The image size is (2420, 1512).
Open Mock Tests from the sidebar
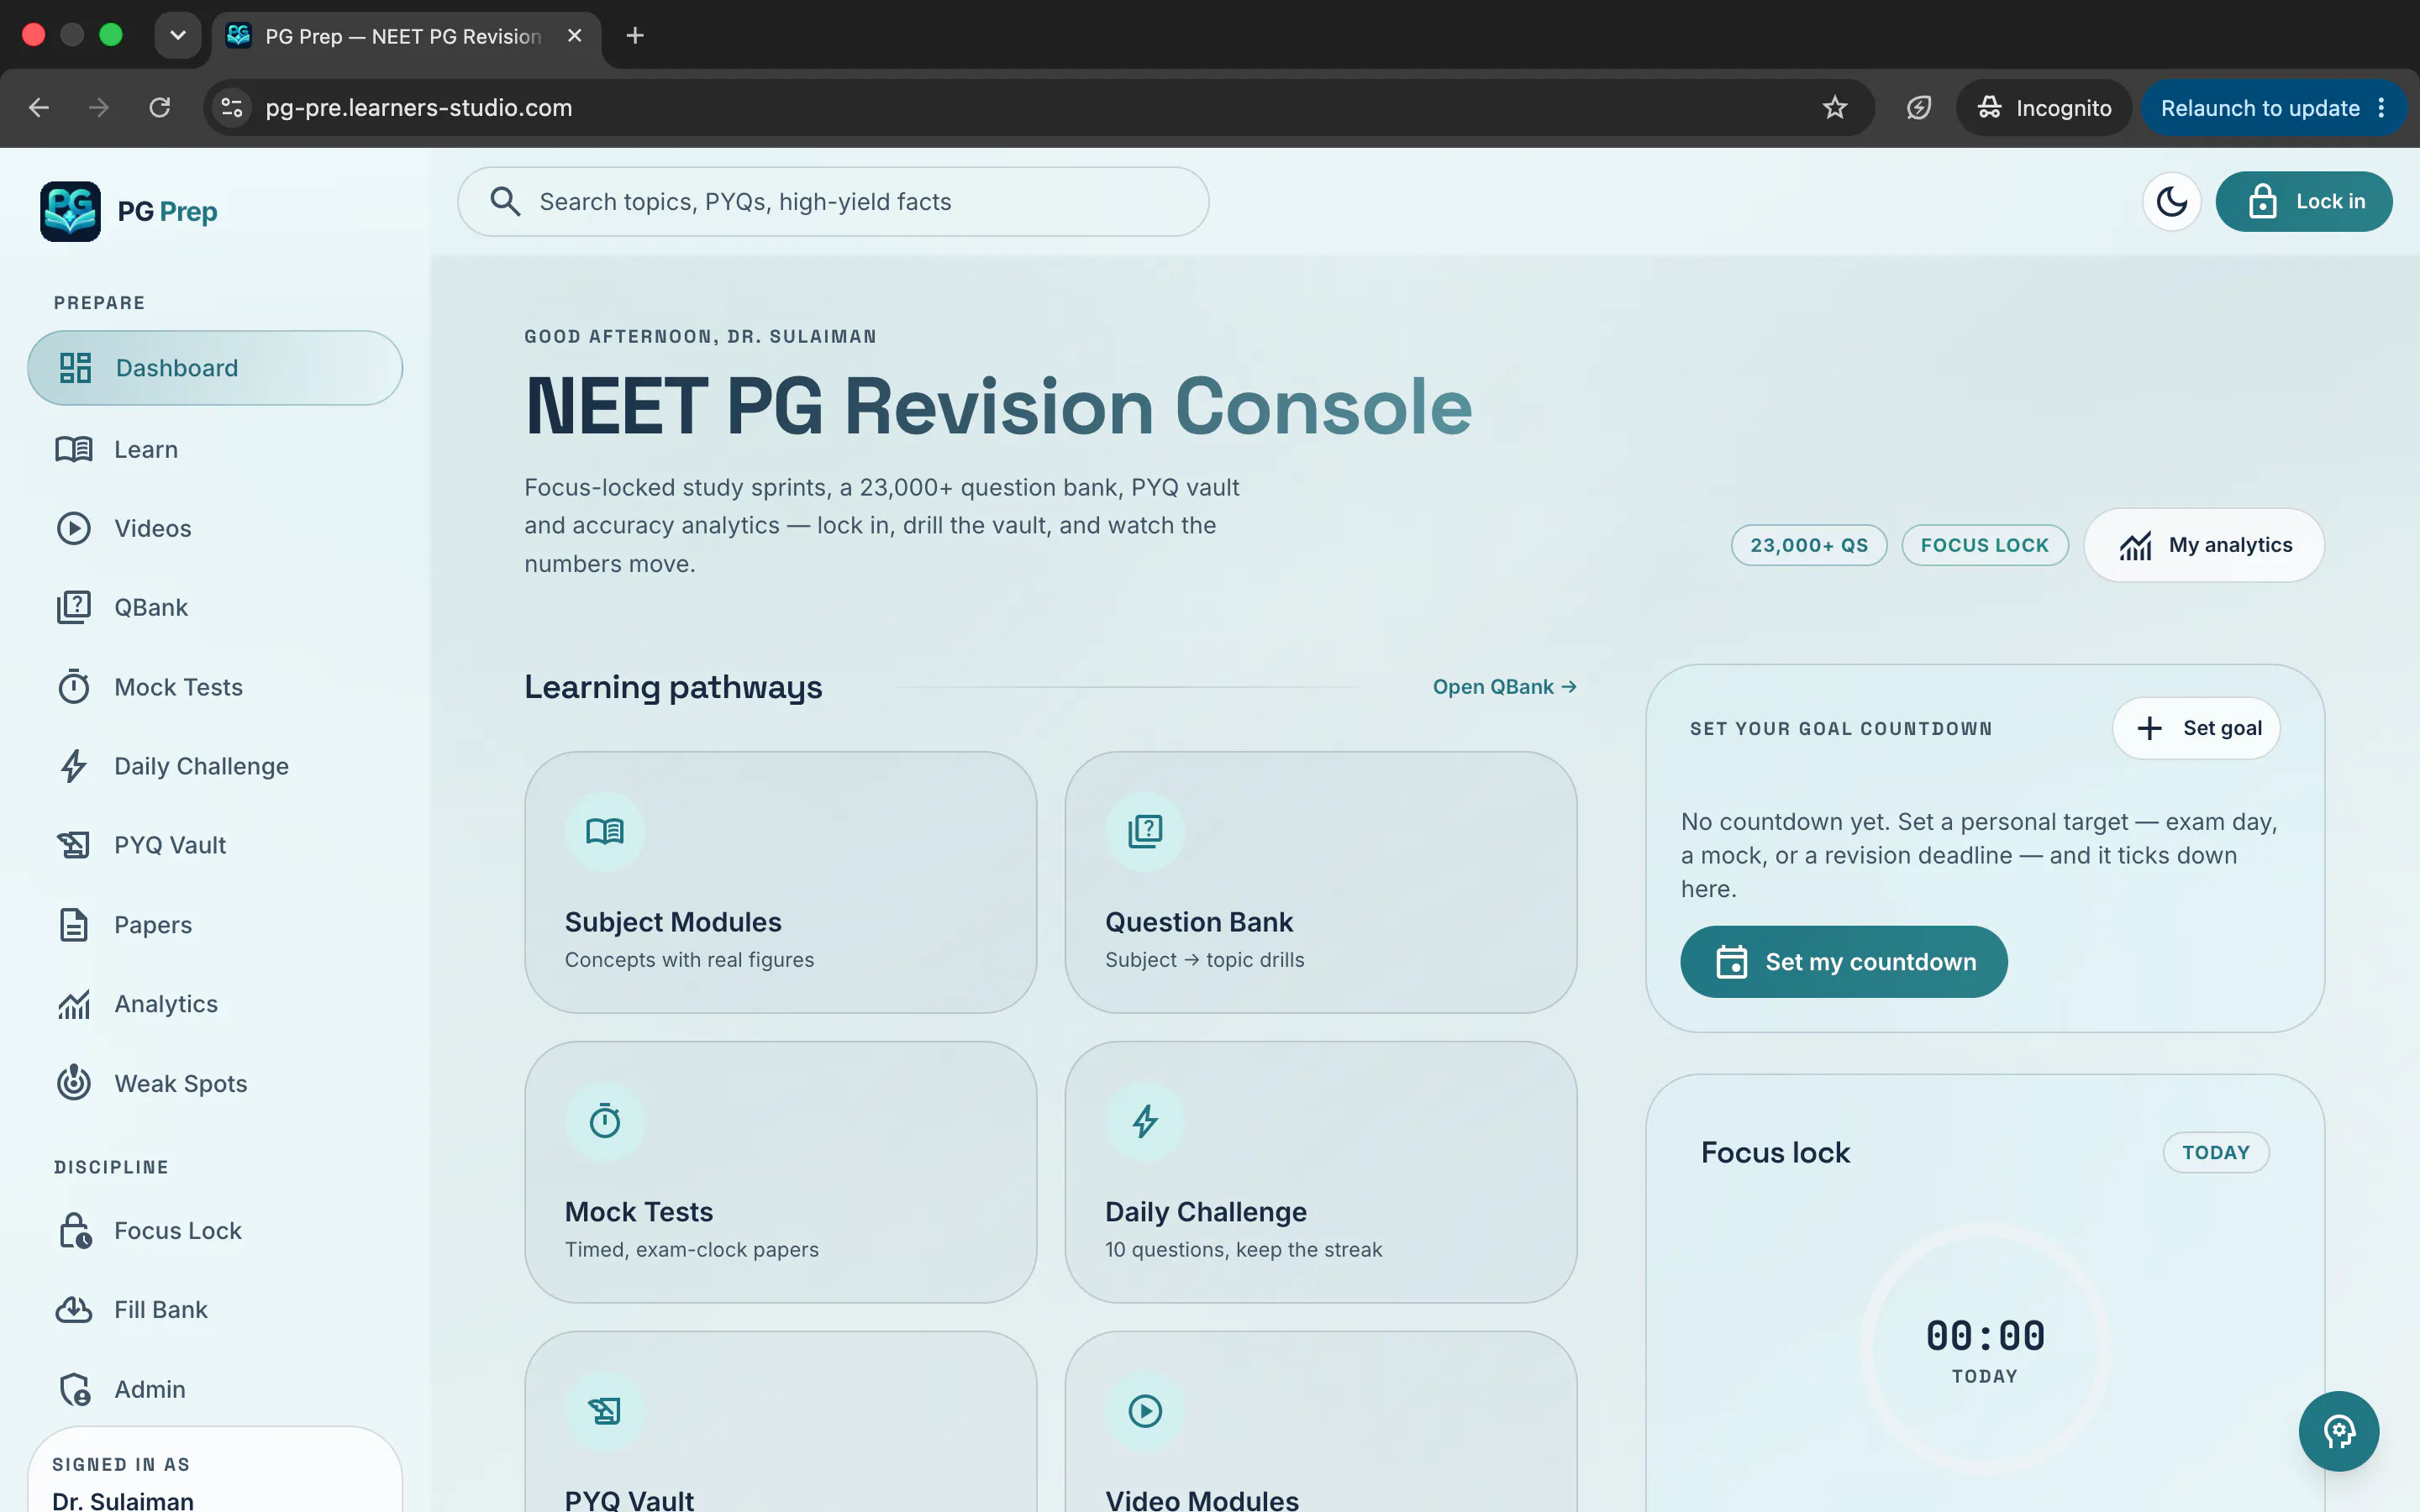tap(215, 687)
